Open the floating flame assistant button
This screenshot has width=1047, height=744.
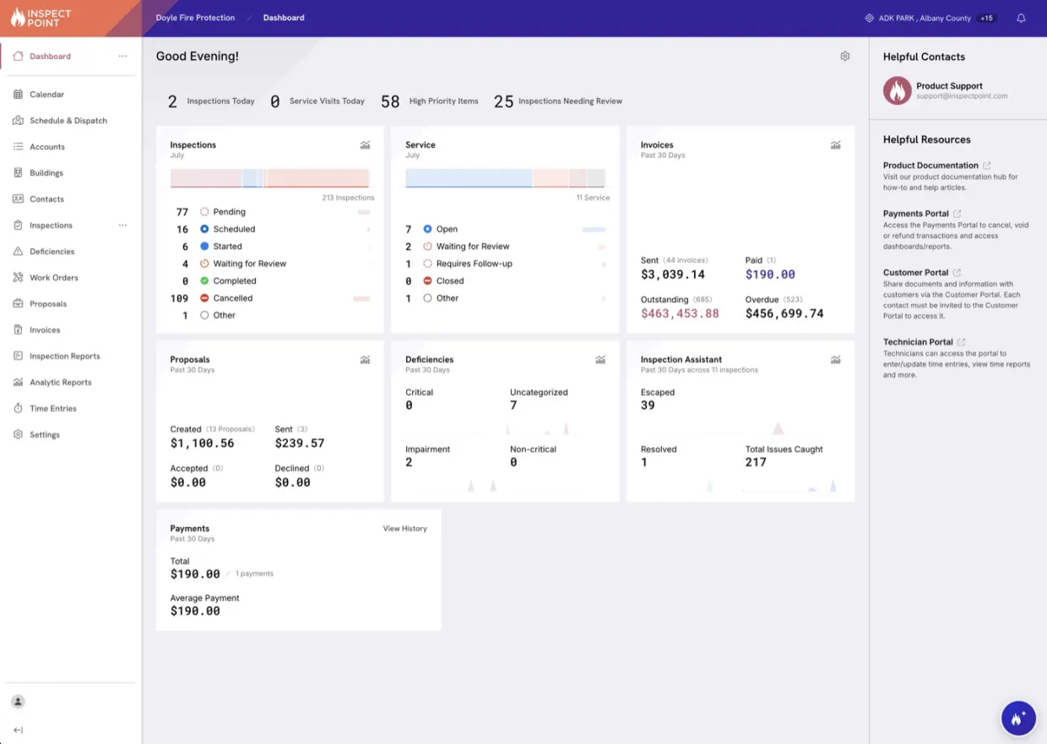tap(1018, 718)
